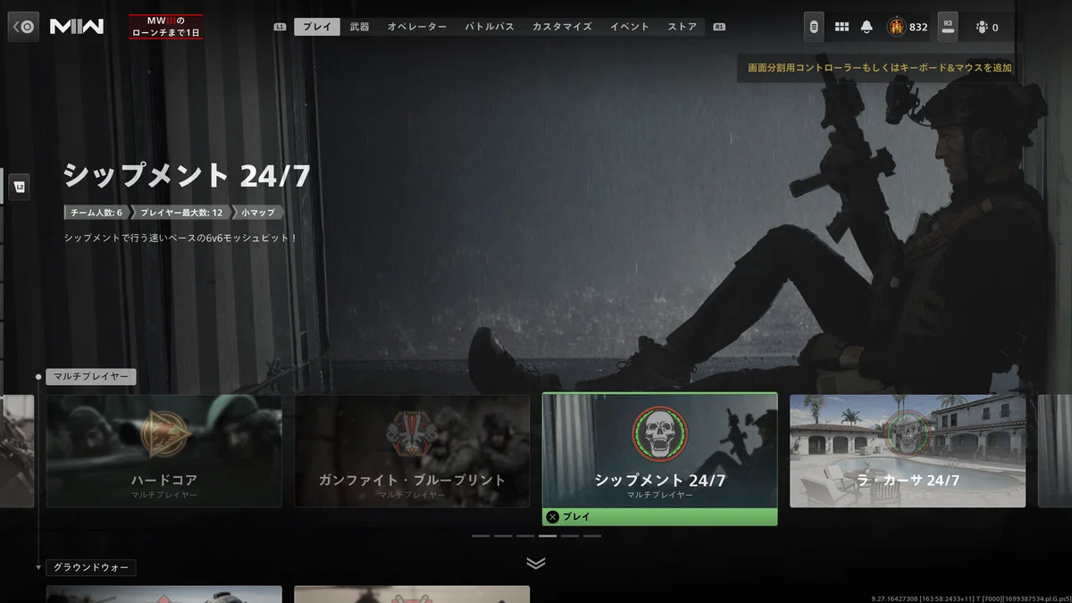1072x603 pixels.
Task: Click the R1 bumper hint icon
Action: pos(719,27)
